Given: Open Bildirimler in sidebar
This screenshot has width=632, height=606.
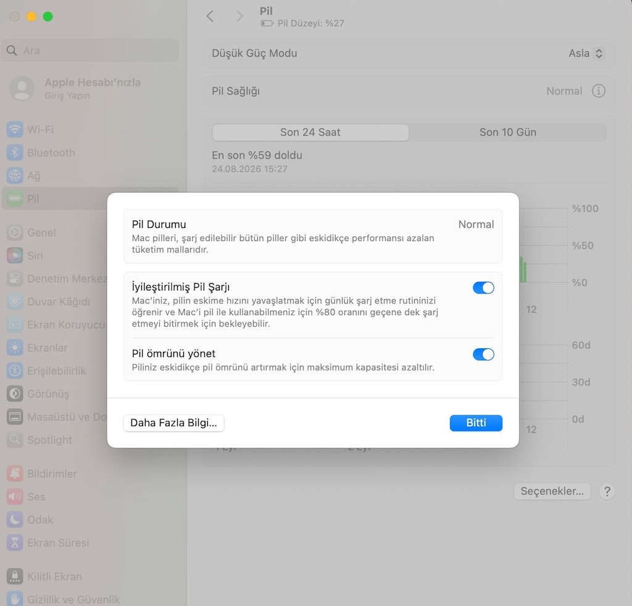Looking at the screenshot, I should click(x=90, y=473).
